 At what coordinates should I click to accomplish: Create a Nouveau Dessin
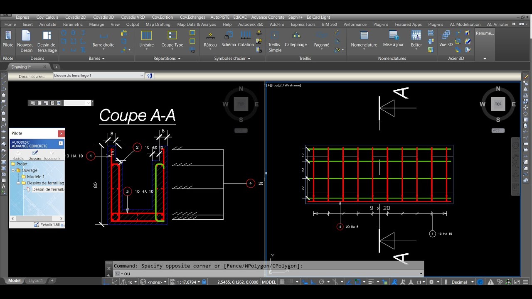[x=26, y=42]
